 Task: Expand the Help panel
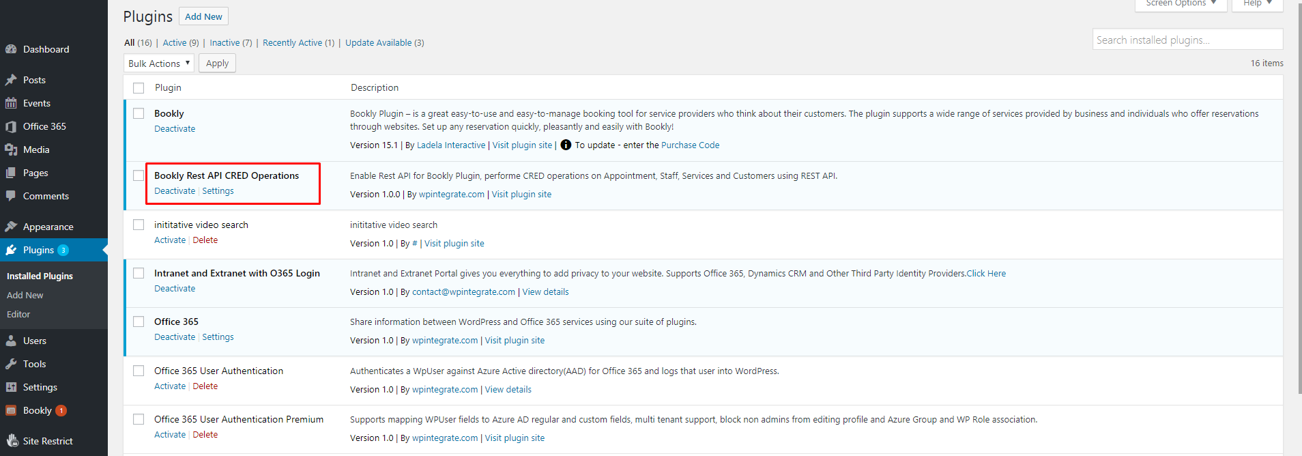coord(1257,3)
